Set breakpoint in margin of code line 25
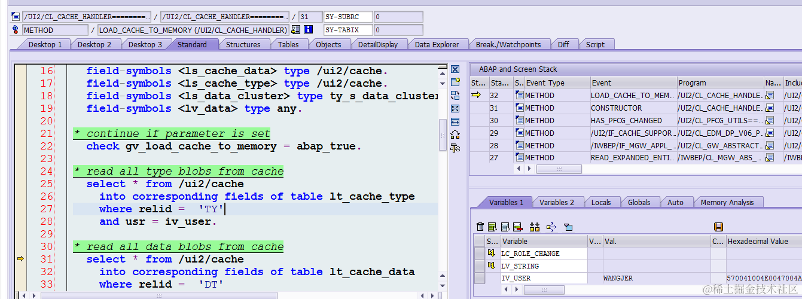The width and height of the screenshot is (802, 299). click(x=21, y=184)
